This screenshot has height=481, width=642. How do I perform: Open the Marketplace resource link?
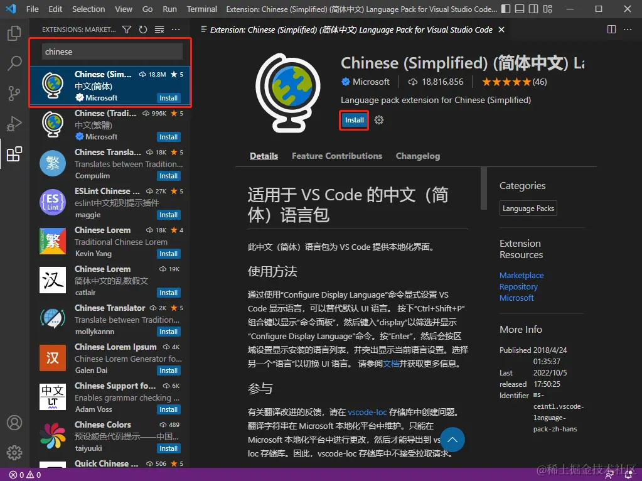[x=522, y=275]
